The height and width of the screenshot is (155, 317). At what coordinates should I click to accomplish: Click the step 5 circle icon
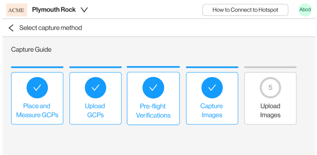pyautogui.click(x=270, y=88)
